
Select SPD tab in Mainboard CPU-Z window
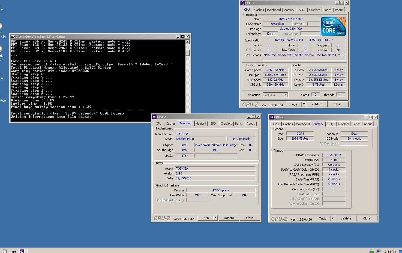click(213, 124)
